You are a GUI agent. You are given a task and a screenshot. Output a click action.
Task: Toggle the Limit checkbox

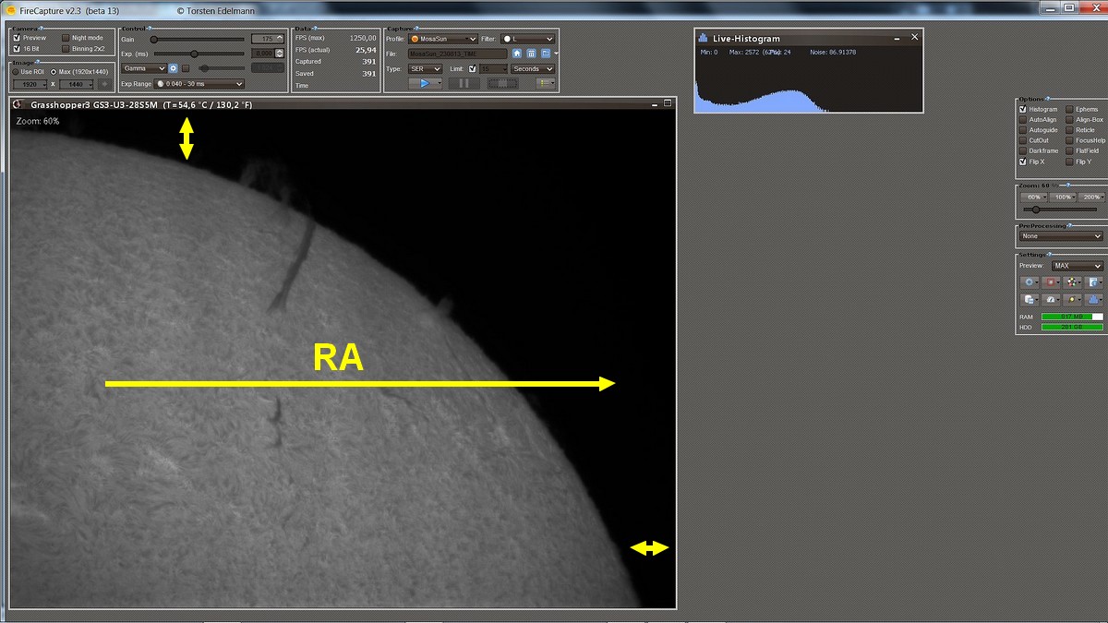[x=472, y=68]
